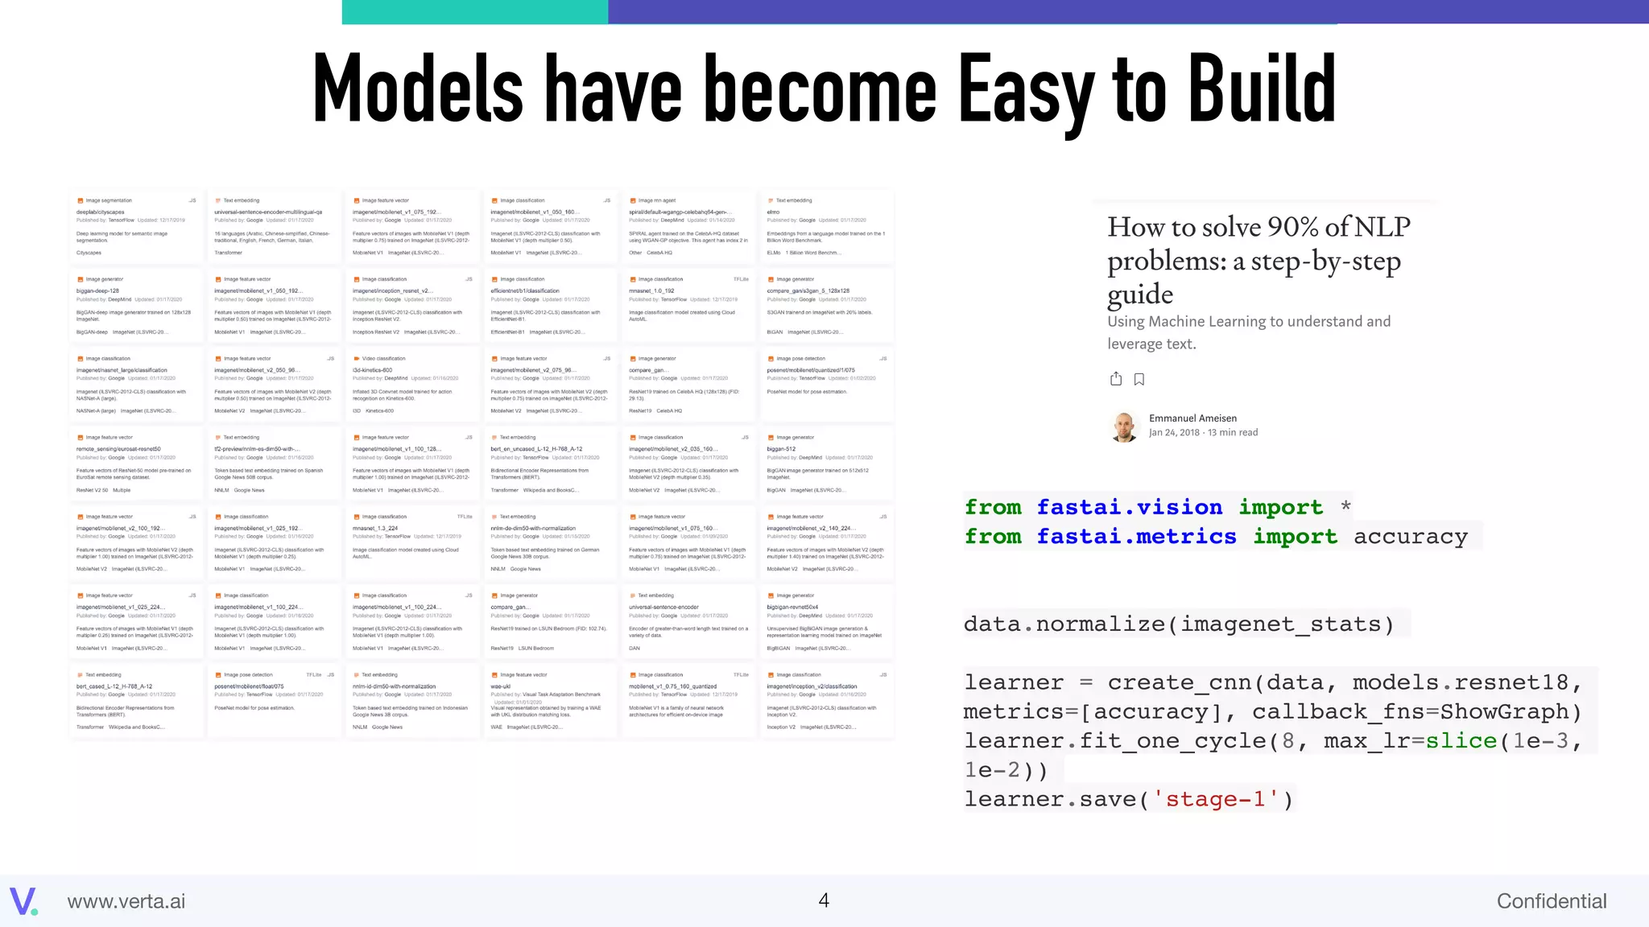
Task: Click the bookmark icon under the article subtitle
Action: [x=1139, y=379]
